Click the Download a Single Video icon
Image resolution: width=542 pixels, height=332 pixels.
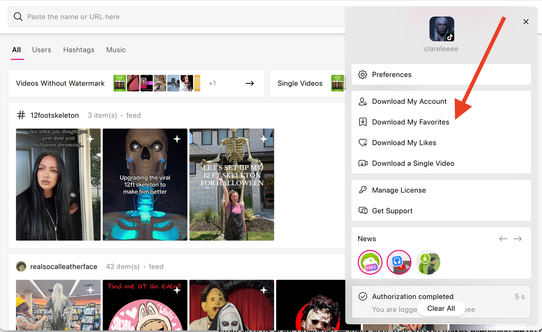(363, 163)
